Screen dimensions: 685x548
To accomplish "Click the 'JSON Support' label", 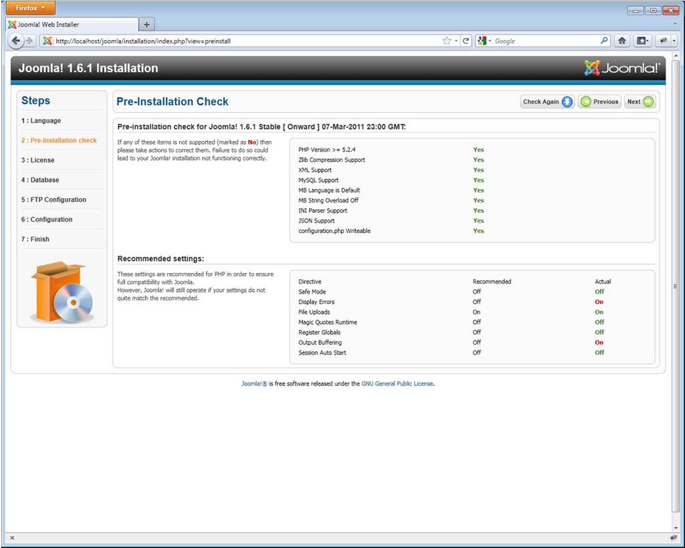I will click(316, 221).
